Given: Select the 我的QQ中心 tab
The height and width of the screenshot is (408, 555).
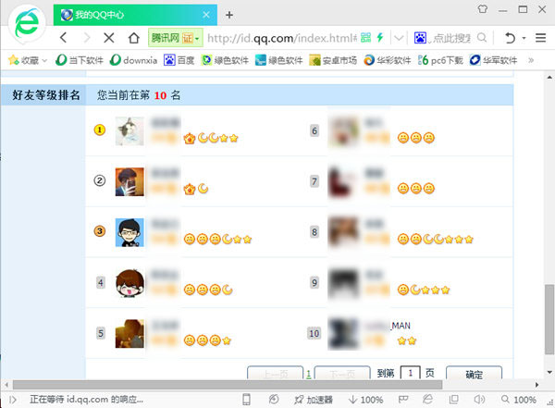Looking at the screenshot, I should pyautogui.click(x=135, y=15).
